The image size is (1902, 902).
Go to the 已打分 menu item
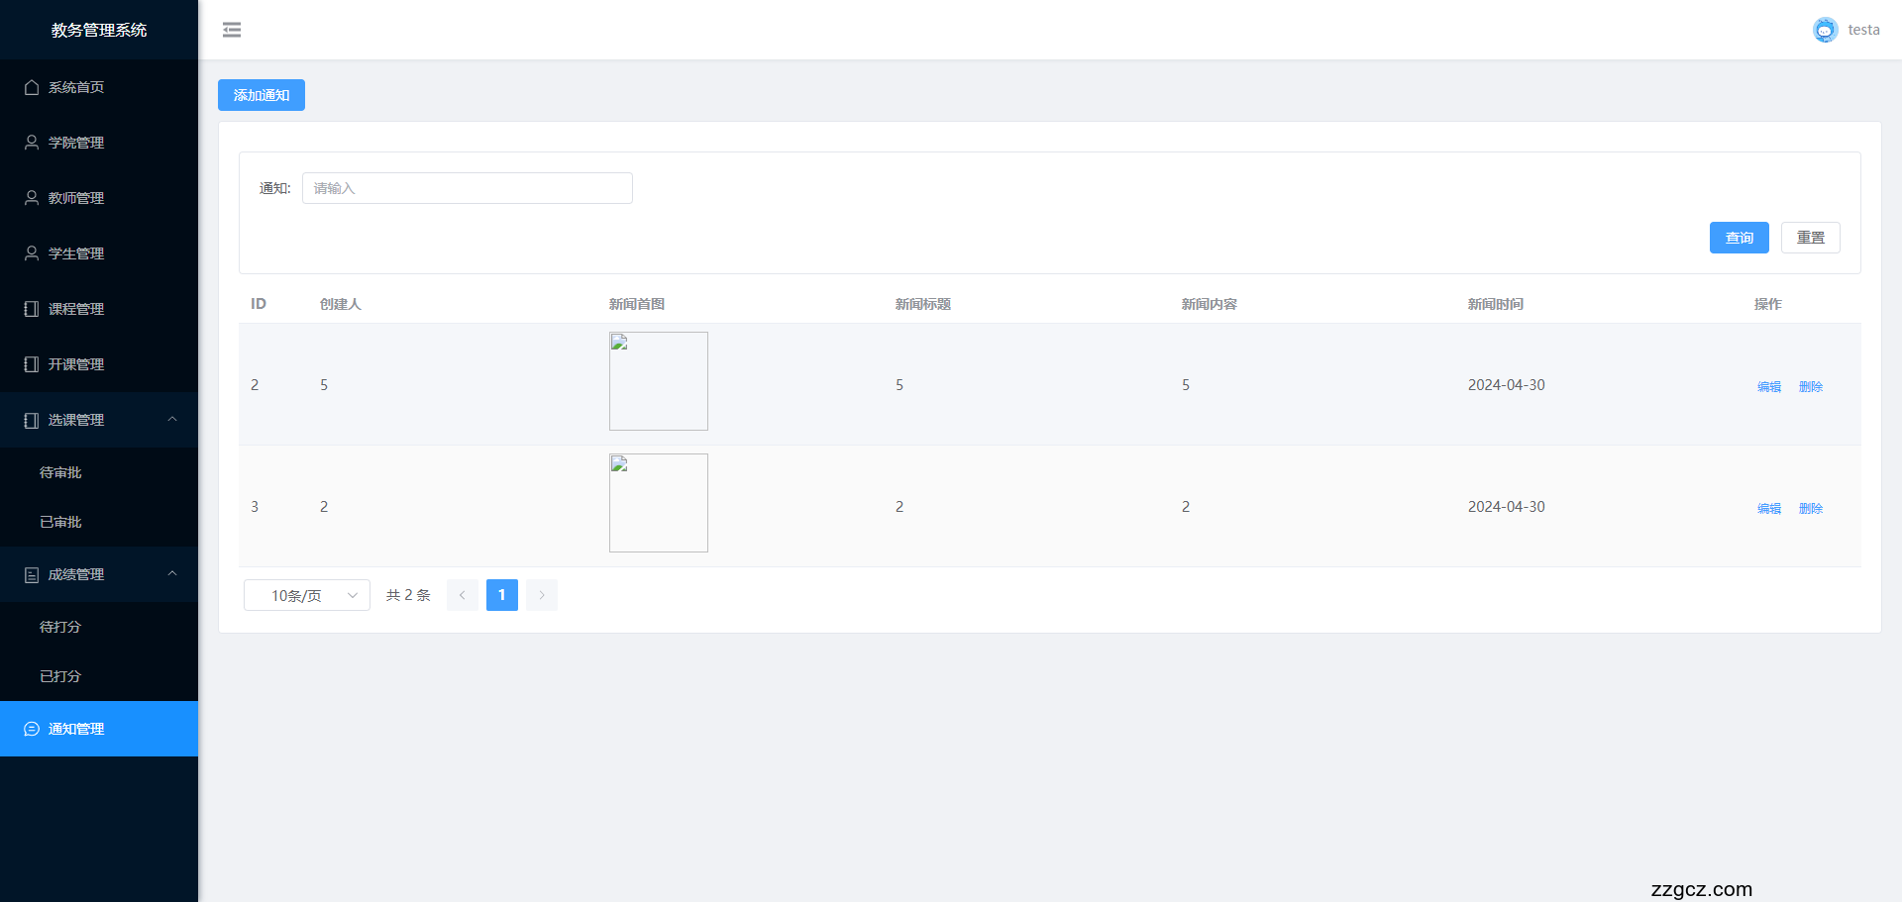click(x=60, y=676)
